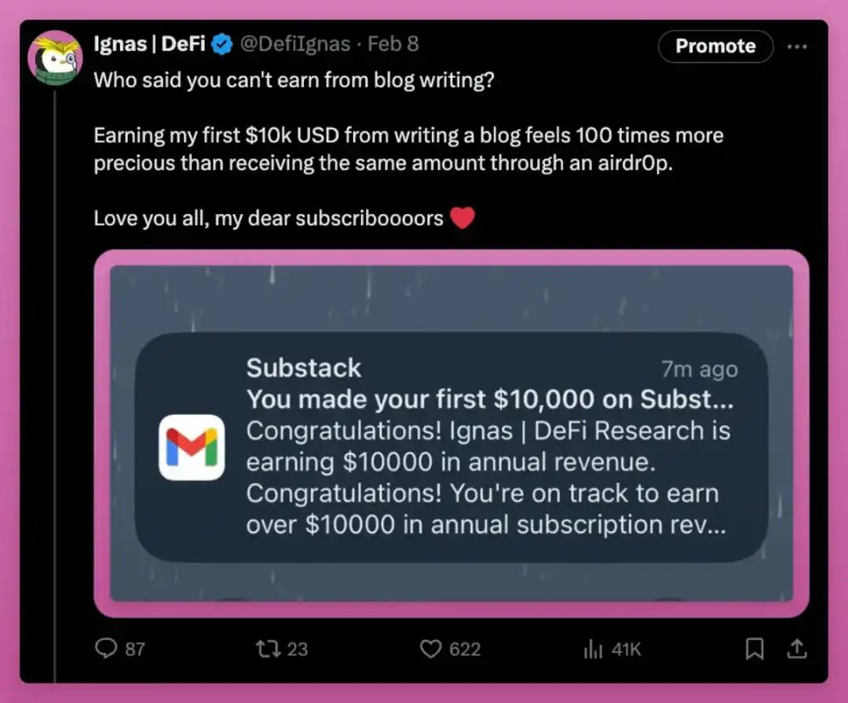Click the share upload arrow icon
This screenshot has height=703, width=848.
click(x=796, y=648)
